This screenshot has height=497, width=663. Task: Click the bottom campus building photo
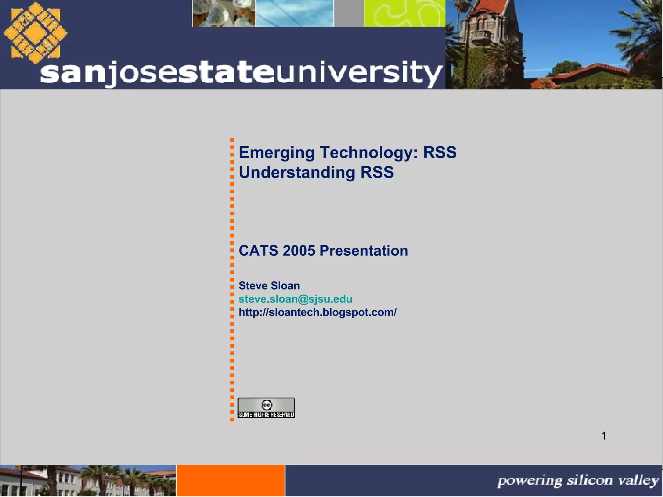[87, 480]
